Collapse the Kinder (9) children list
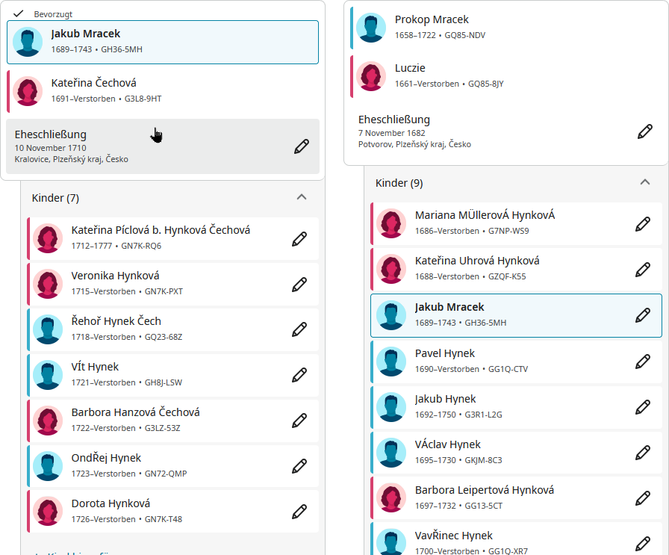The height and width of the screenshot is (555, 669). [x=645, y=182]
